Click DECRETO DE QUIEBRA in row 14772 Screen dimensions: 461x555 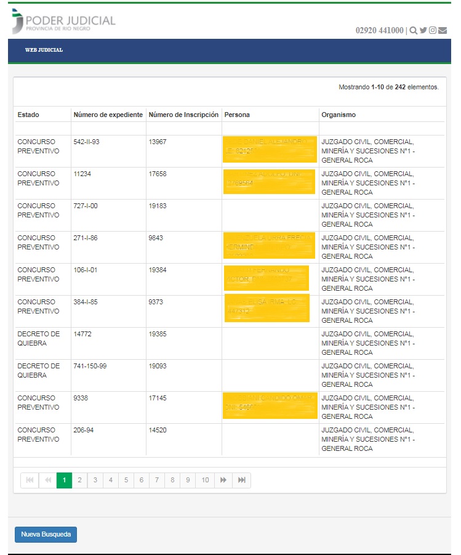(x=39, y=339)
